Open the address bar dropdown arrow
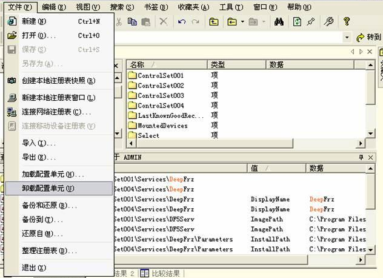 coord(347,38)
